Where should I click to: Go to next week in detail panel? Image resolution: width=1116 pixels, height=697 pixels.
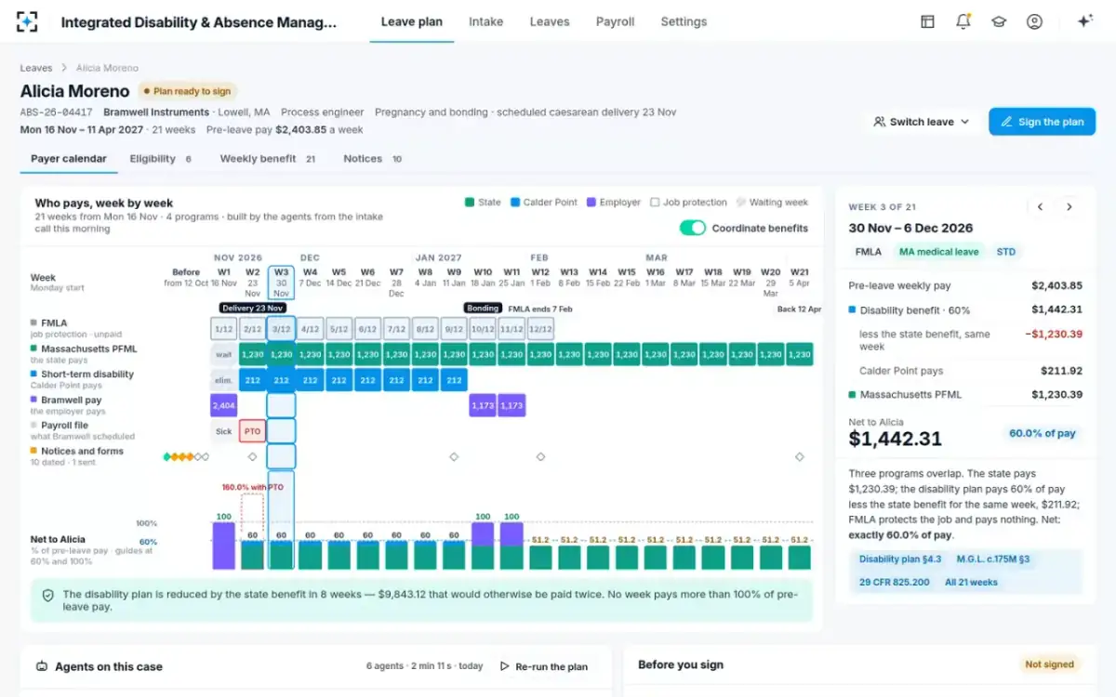[1069, 207]
